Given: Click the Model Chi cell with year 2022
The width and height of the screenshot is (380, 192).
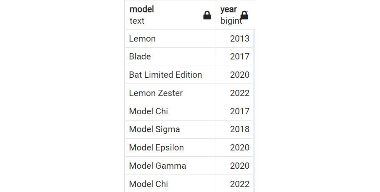Looking at the screenshot, I should [x=170, y=184].
